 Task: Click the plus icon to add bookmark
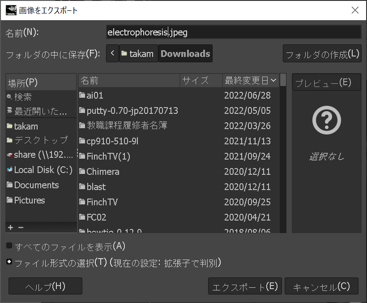point(10,228)
